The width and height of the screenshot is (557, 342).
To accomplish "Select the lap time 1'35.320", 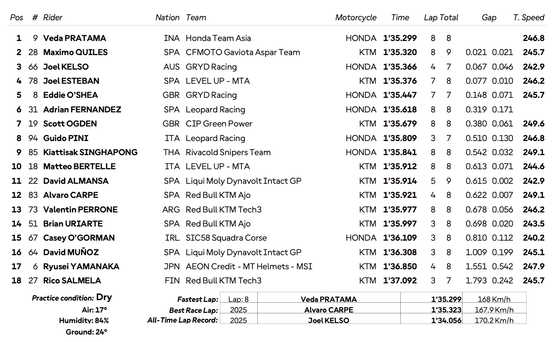I will pos(400,52).
